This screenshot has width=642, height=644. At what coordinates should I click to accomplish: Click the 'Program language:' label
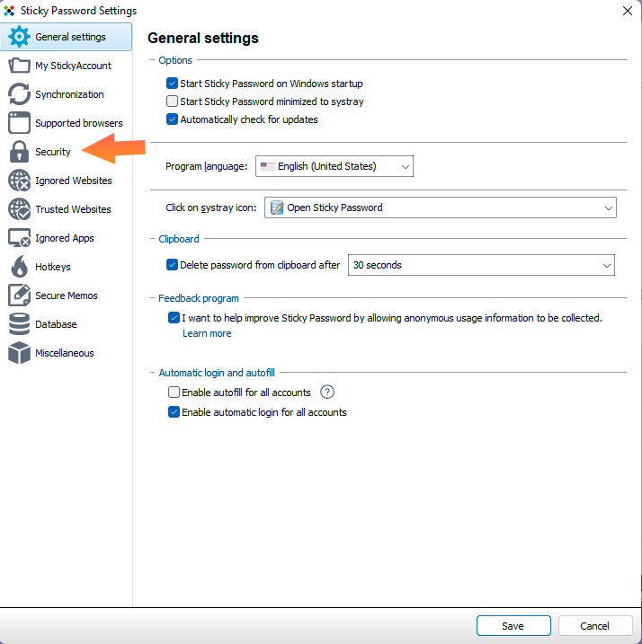click(207, 166)
